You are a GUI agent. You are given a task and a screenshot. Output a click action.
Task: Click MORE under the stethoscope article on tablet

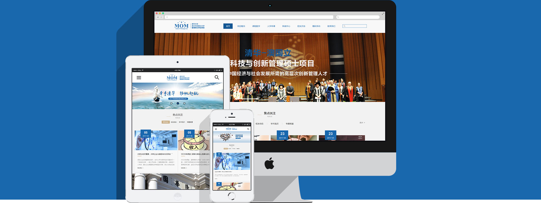(140, 168)
